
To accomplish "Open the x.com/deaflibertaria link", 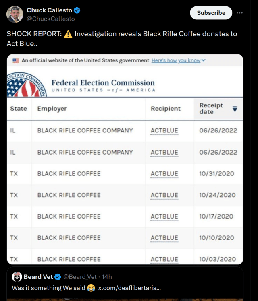I will click(129, 288).
